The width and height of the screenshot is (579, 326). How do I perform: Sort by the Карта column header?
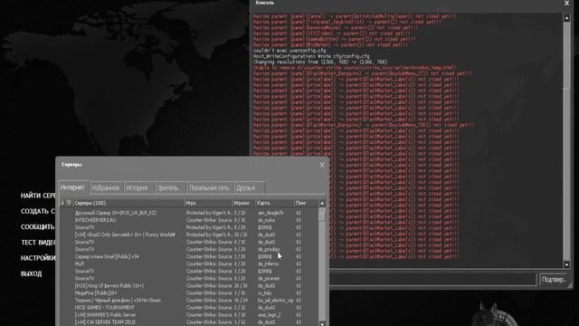[x=274, y=203]
